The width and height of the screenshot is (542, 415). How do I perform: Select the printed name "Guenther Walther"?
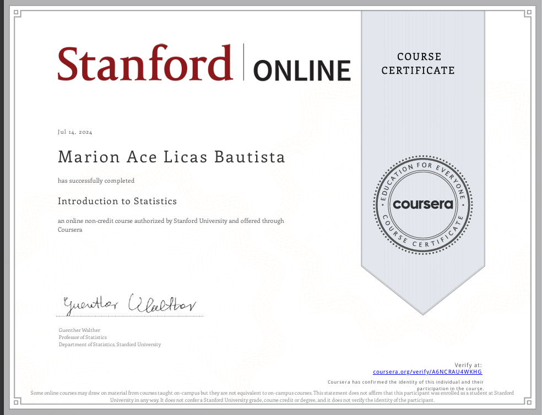pos(79,330)
